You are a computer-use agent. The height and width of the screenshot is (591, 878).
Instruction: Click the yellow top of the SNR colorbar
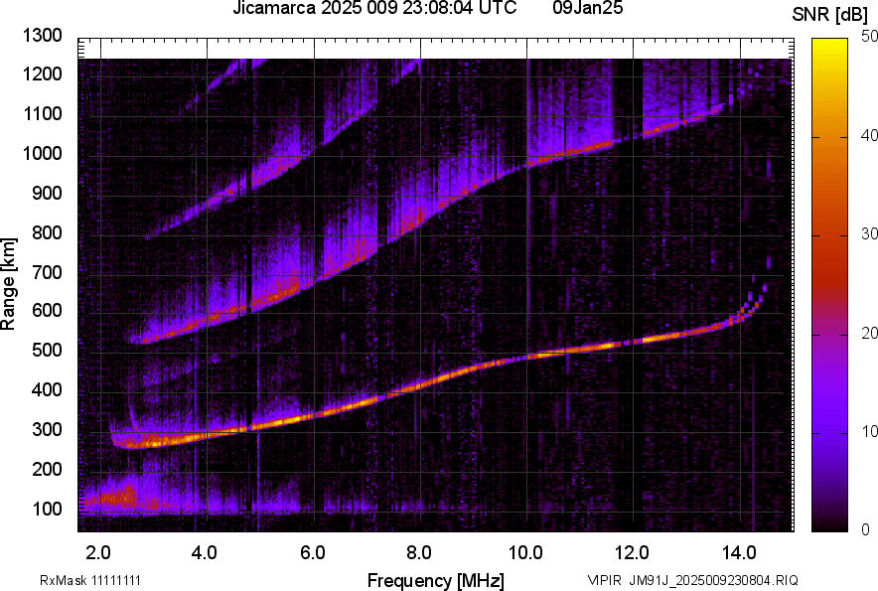tap(829, 45)
